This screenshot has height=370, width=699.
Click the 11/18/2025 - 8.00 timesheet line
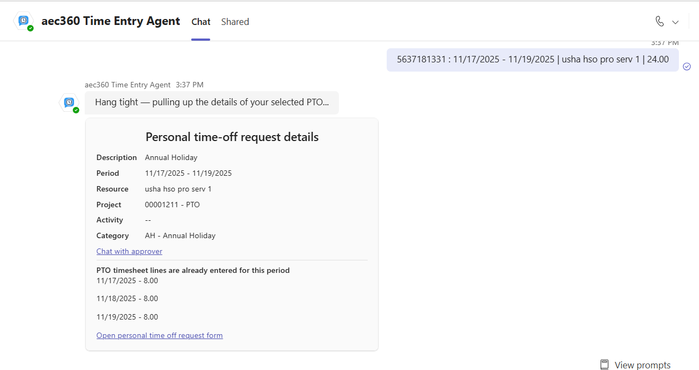[x=127, y=298]
